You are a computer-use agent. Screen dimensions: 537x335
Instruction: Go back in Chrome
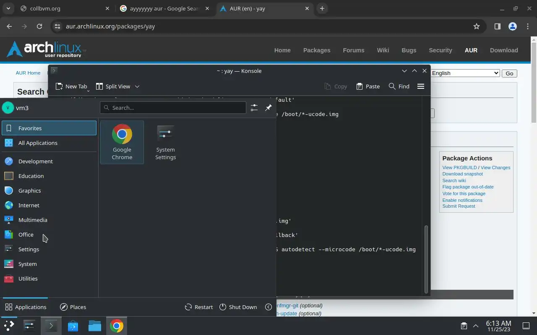(10, 26)
